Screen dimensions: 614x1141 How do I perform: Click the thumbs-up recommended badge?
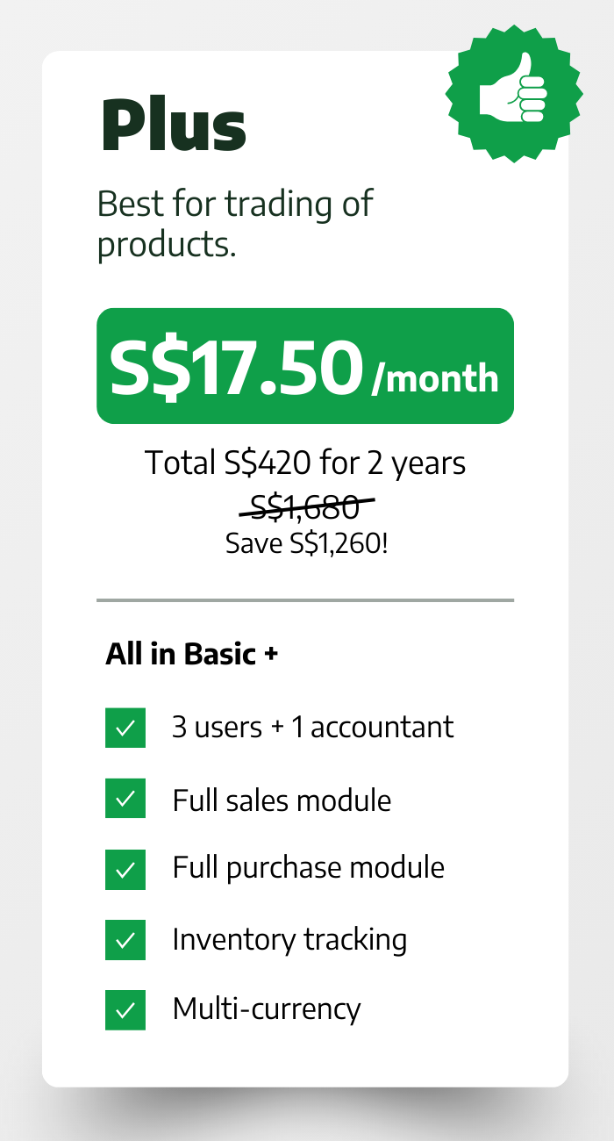tap(513, 92)
